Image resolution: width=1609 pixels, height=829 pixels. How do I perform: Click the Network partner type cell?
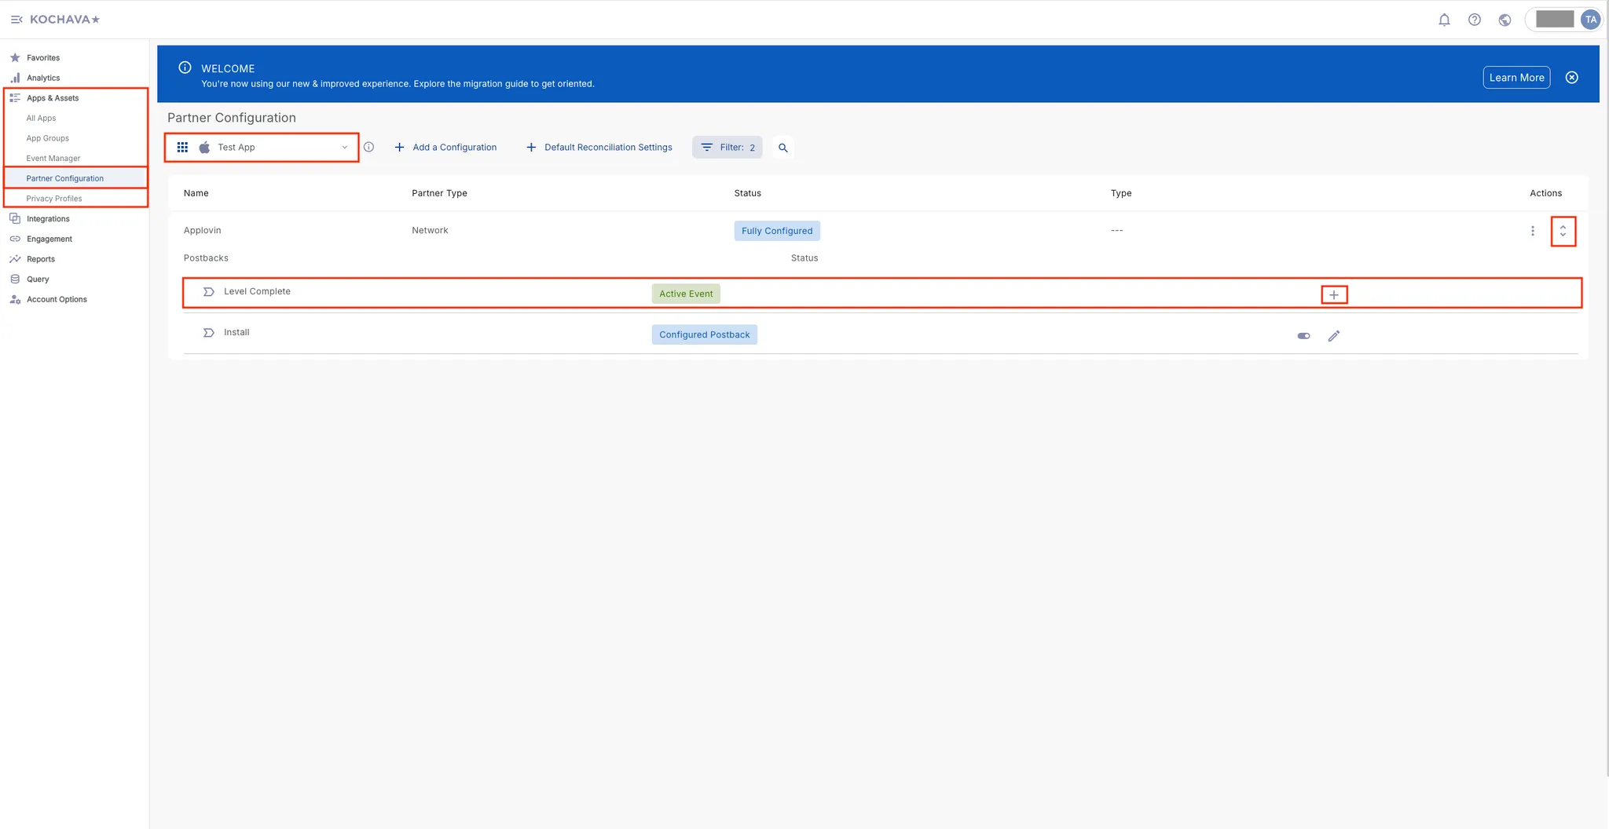pyautogui.click(x=430, y=230)
